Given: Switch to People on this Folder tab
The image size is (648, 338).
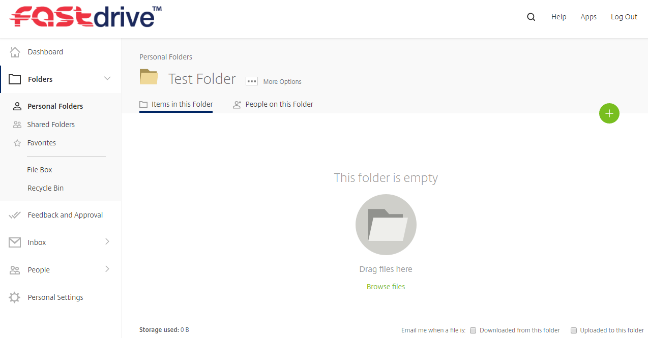Looking at the screenshot, I should click(273, 104).
